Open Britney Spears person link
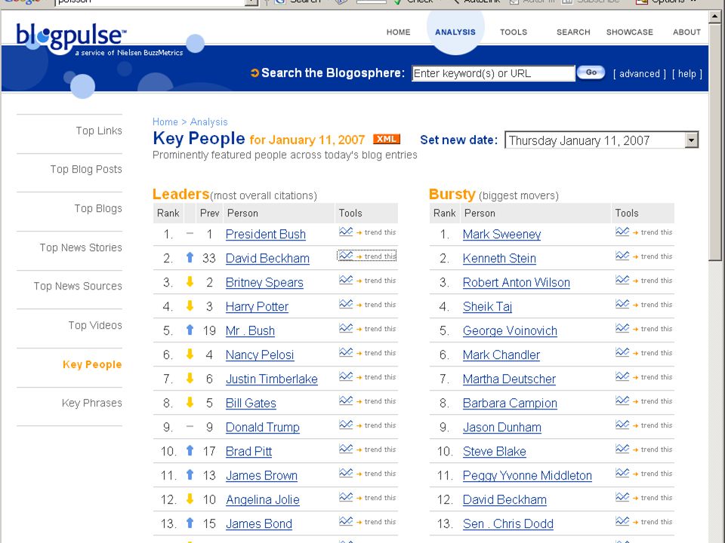Viewport: 725px width, 543px height. pyautogui.click(x=264, y=282)
